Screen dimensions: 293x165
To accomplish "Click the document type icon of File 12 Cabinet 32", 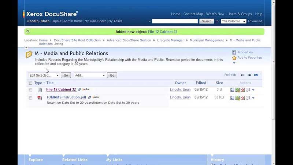I will 40,90.
